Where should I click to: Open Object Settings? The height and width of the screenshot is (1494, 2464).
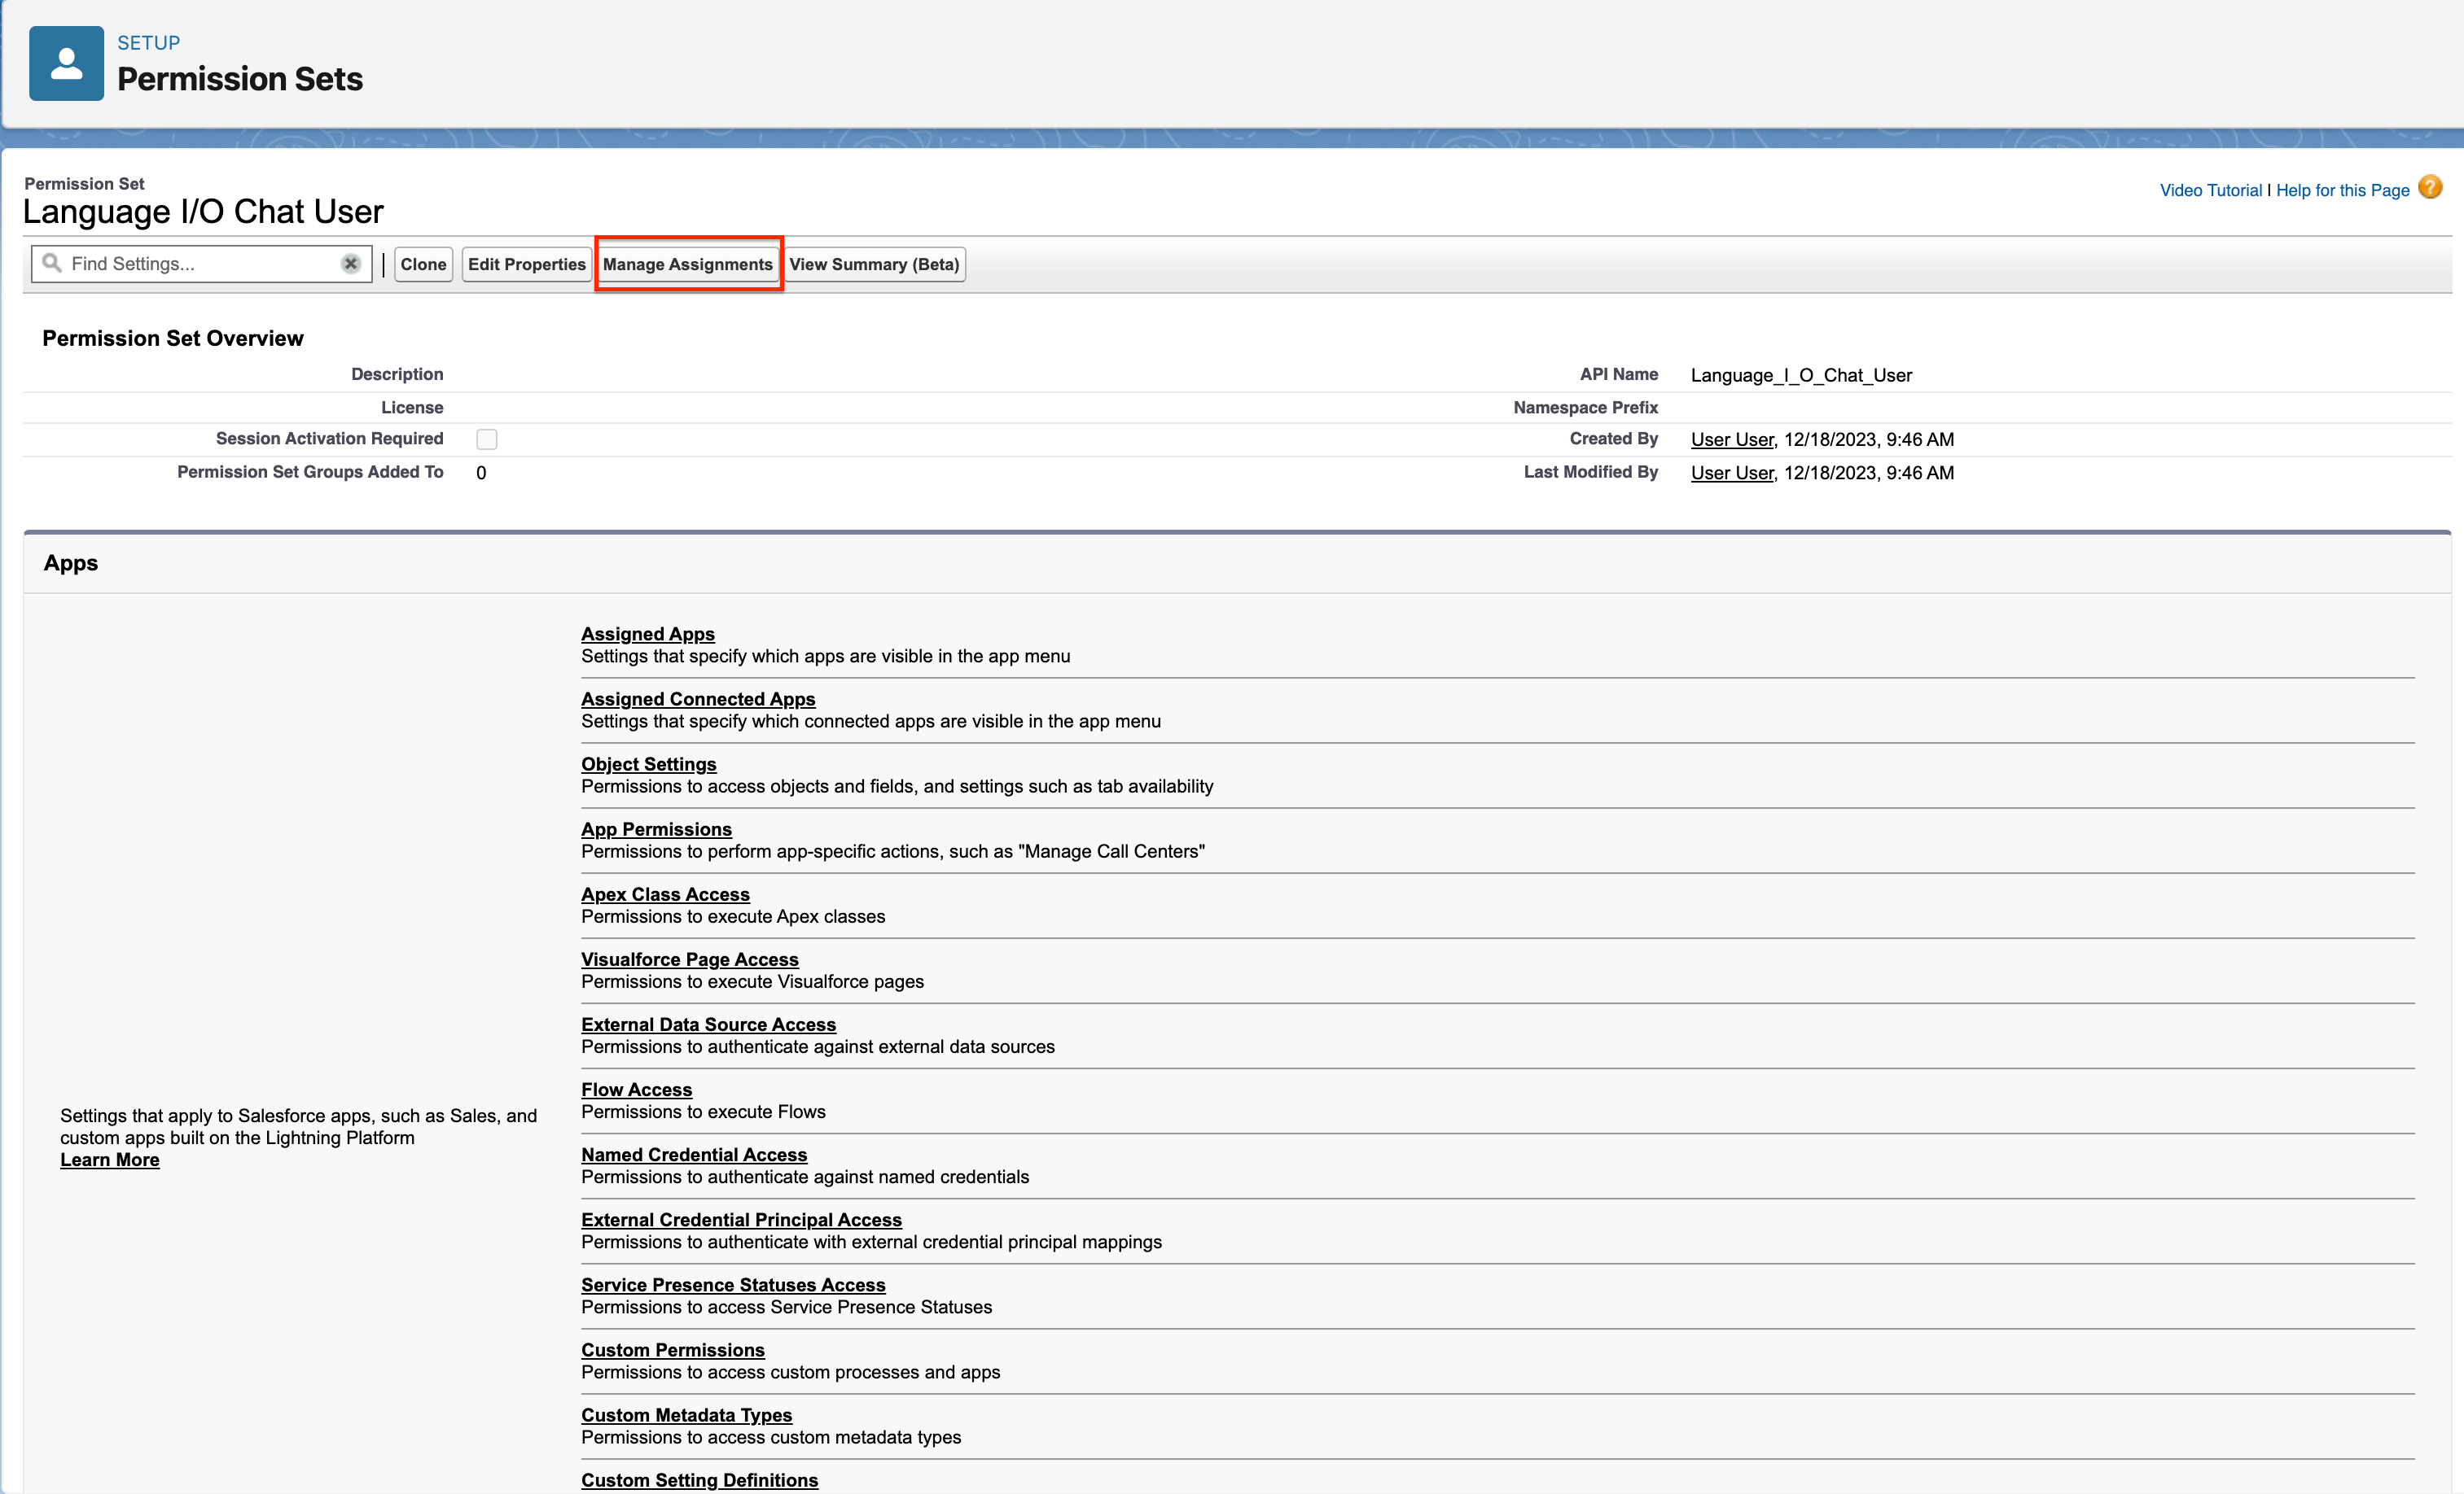coord(649,763)
